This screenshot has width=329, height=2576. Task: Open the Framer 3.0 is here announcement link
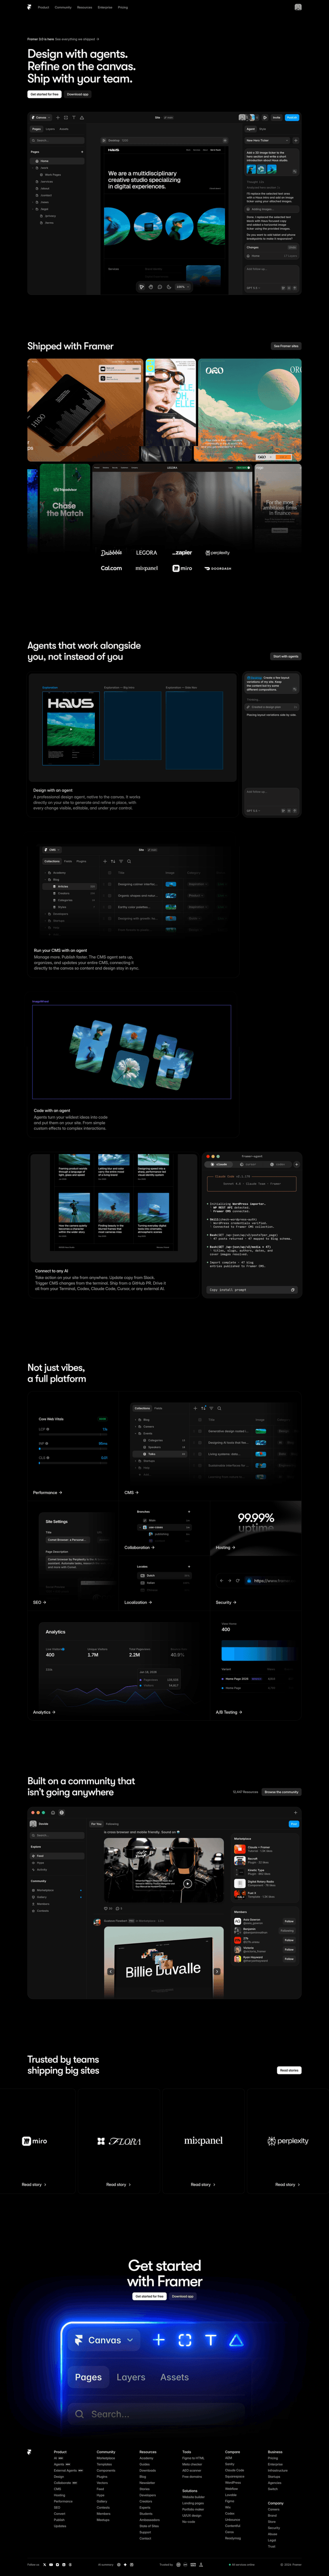[x=63, y=39]
